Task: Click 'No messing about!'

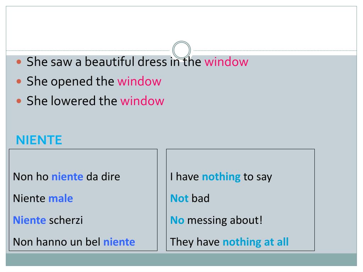Action: 217,220
